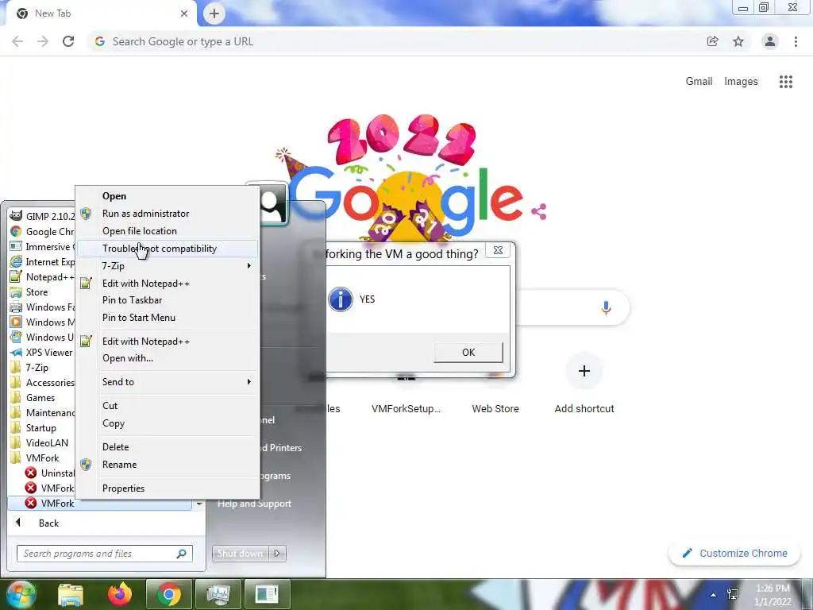
Task: Share the 2022 Google doodle
Action: tap(539, 211)
